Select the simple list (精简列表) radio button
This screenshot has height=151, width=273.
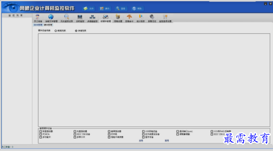[56, 31]
